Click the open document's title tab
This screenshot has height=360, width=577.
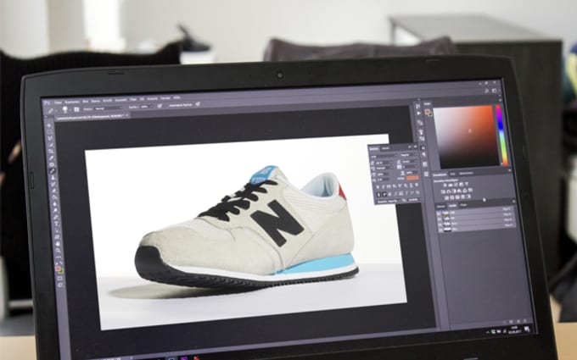pyautogui.click(x=90, y=116)
